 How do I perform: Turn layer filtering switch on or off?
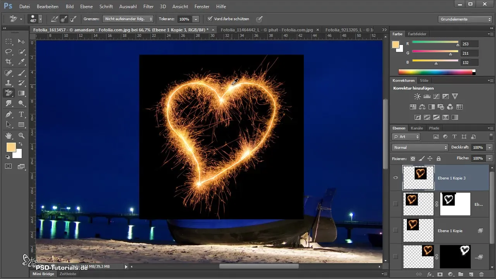point(491,136)
